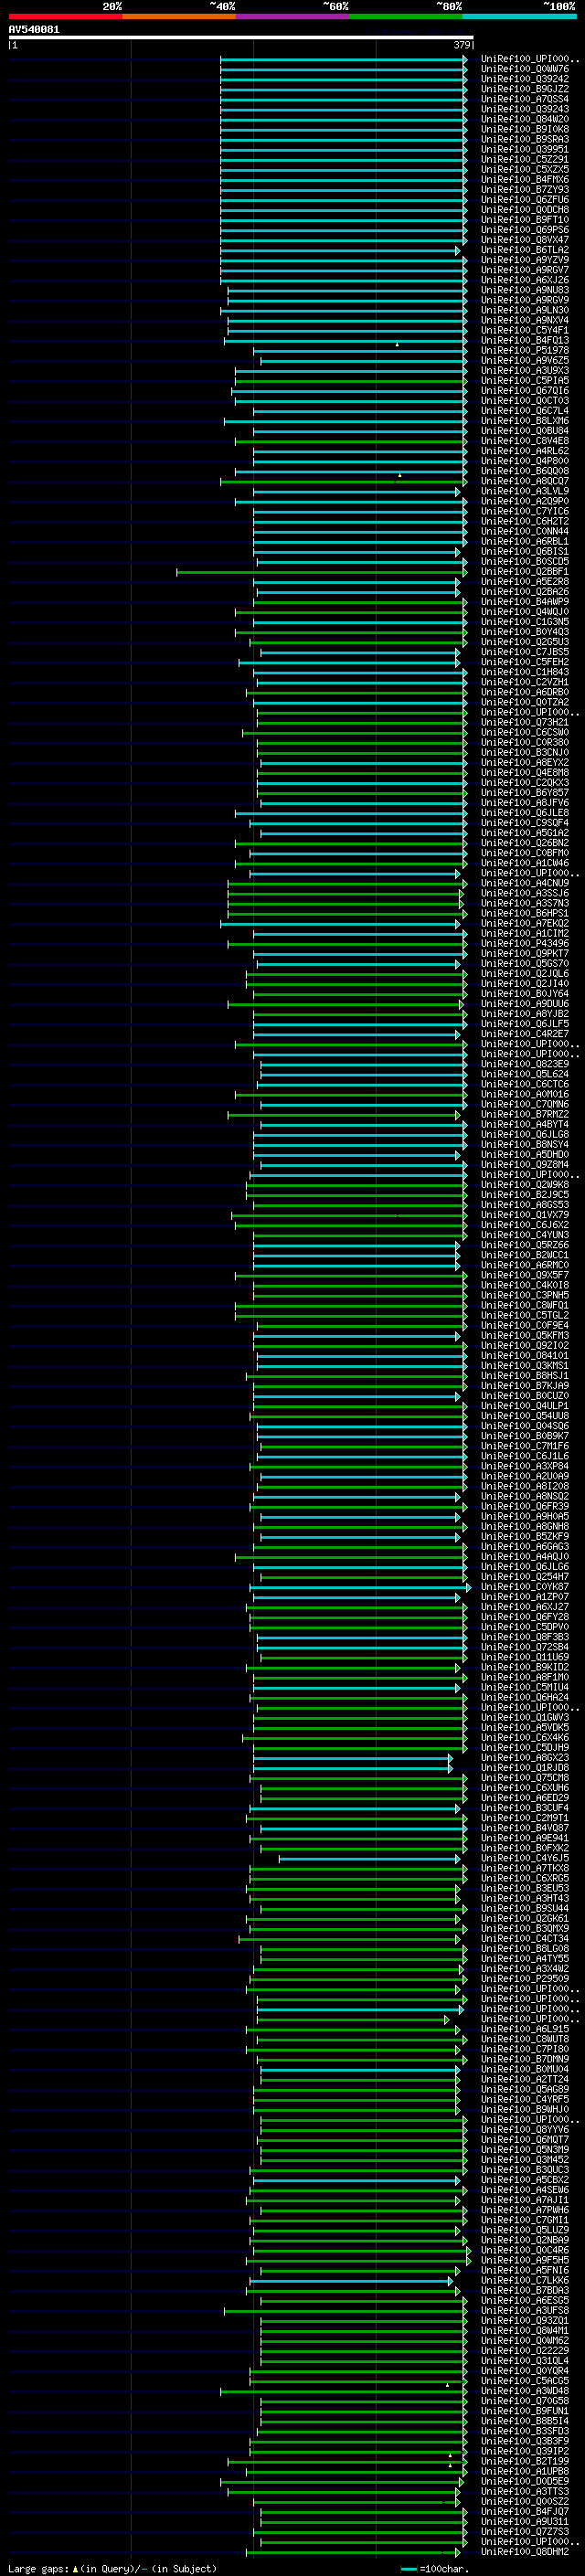Select the UniRef100_Q6ZFU6 label
585x2576 pixels.
524,199
